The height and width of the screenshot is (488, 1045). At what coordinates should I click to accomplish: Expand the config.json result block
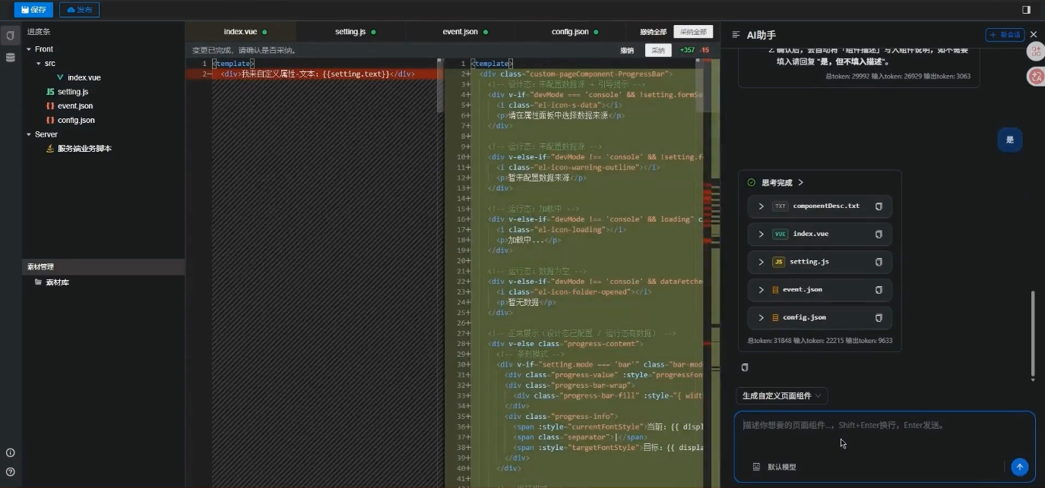pos(761,318)
